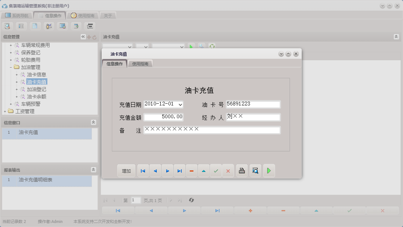Collapse the 信息管理 panel with the double-chevron

pos(83,36)
